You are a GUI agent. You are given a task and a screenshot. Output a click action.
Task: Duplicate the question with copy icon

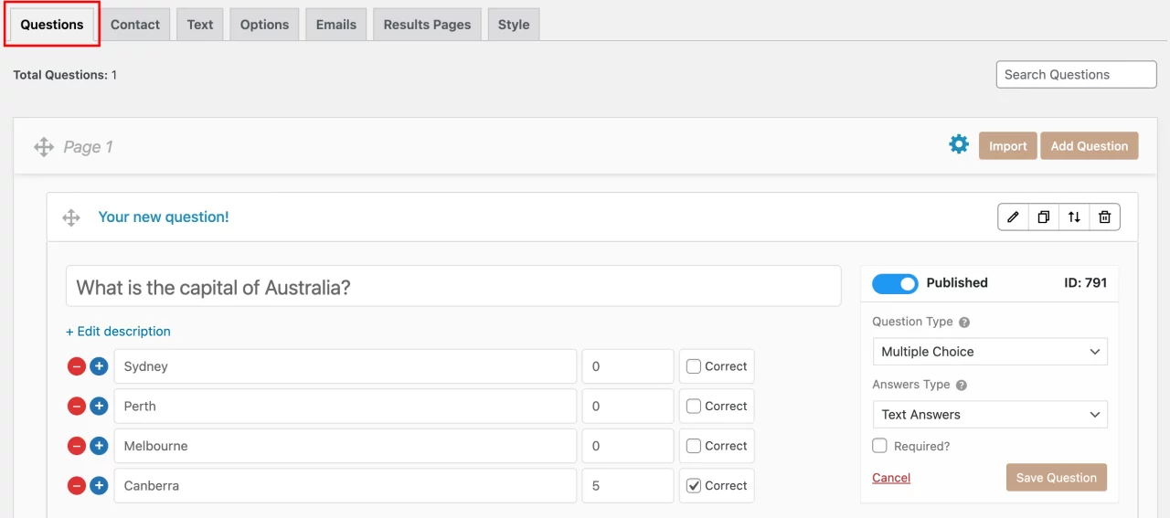tap(1044, 217)
